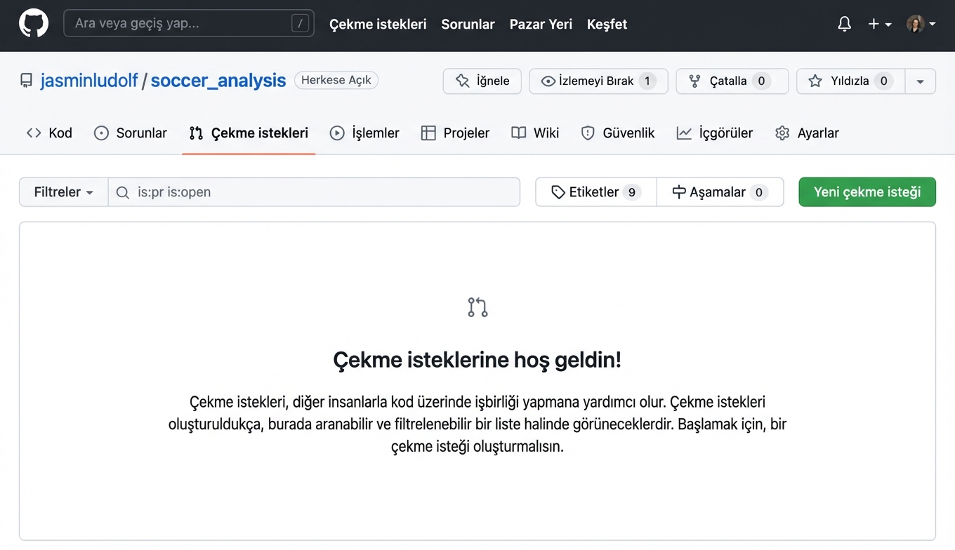955x550 pixels.
Task: Click the İçgörüler graph icon
Action: [x=684, y=133]
